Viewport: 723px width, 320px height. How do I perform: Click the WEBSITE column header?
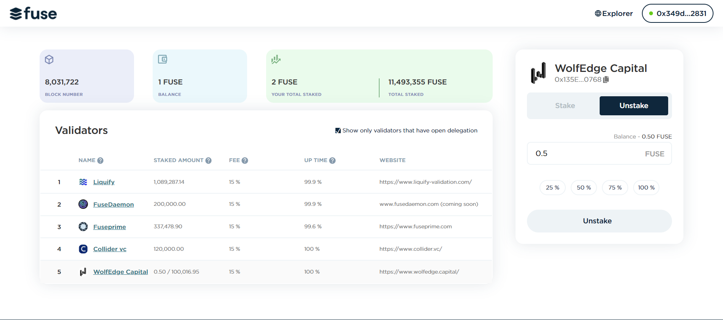coord(393,160)
